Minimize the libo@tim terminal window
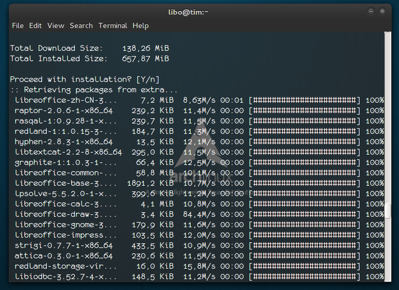 [x=371, y=11]
